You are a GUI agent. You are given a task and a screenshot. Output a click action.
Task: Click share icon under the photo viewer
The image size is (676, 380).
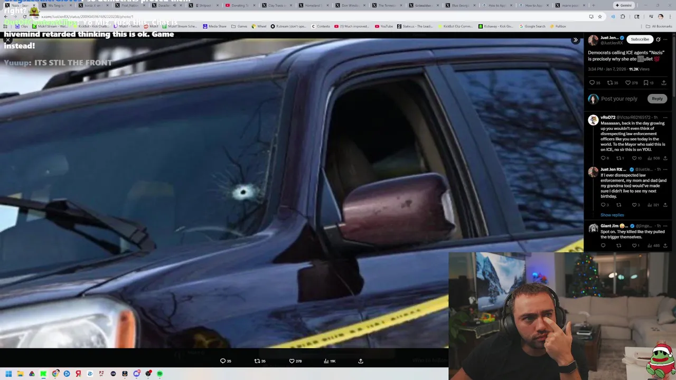[x=361, y=361]
